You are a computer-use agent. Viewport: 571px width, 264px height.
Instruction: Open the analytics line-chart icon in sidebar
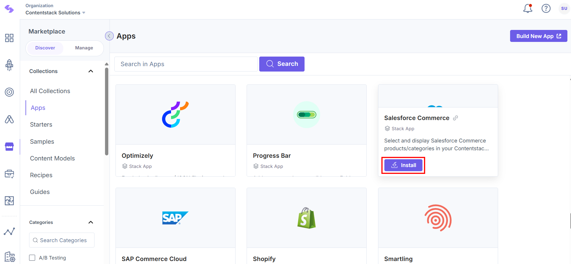click(x=9, y=231)
